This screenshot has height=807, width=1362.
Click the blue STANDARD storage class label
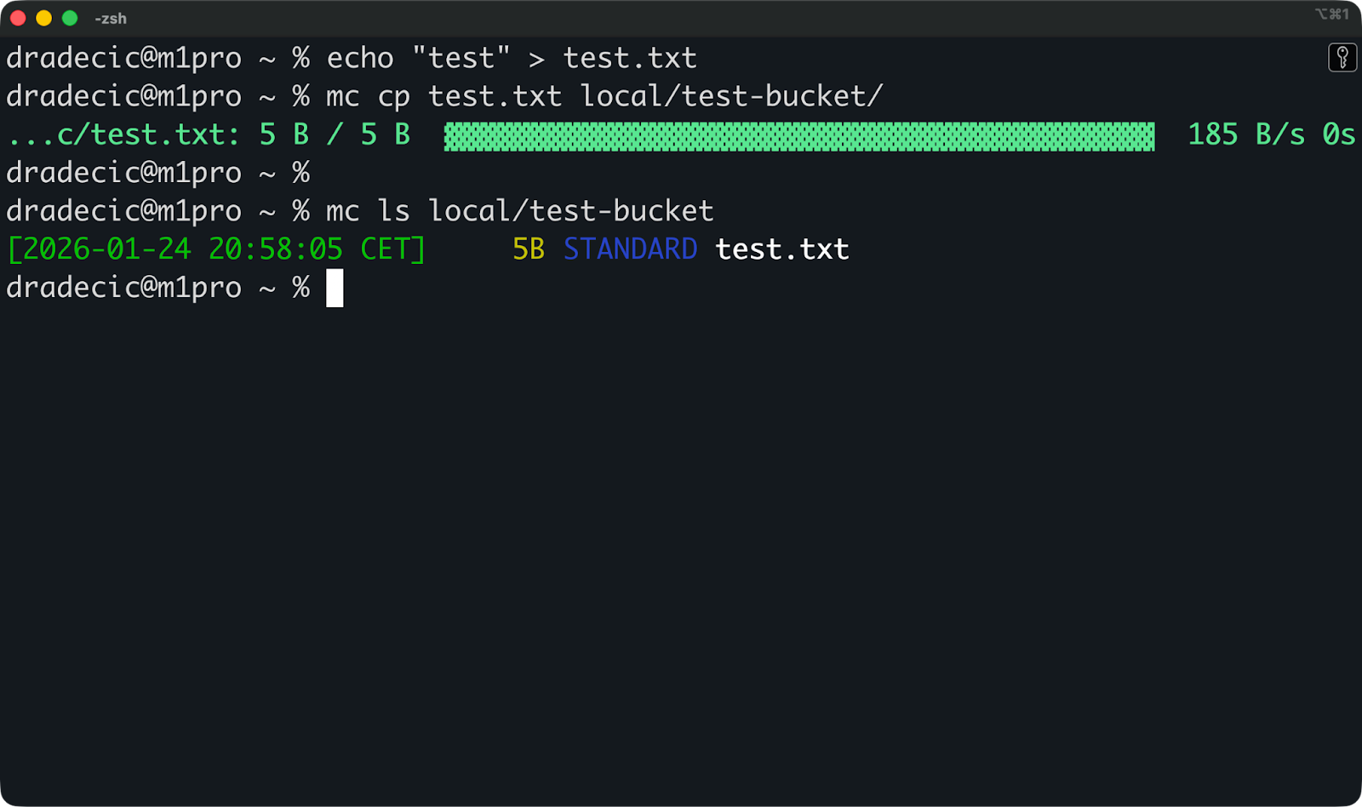[630, 249]
